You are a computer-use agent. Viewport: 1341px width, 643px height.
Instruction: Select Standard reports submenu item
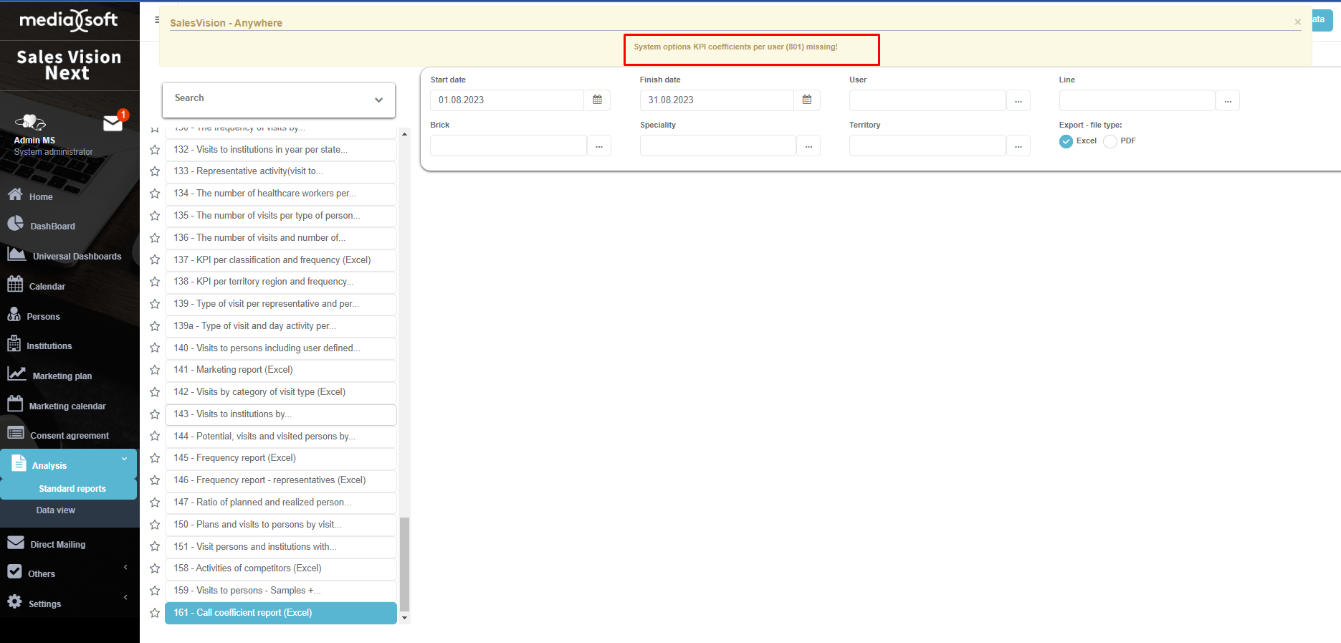72,489
